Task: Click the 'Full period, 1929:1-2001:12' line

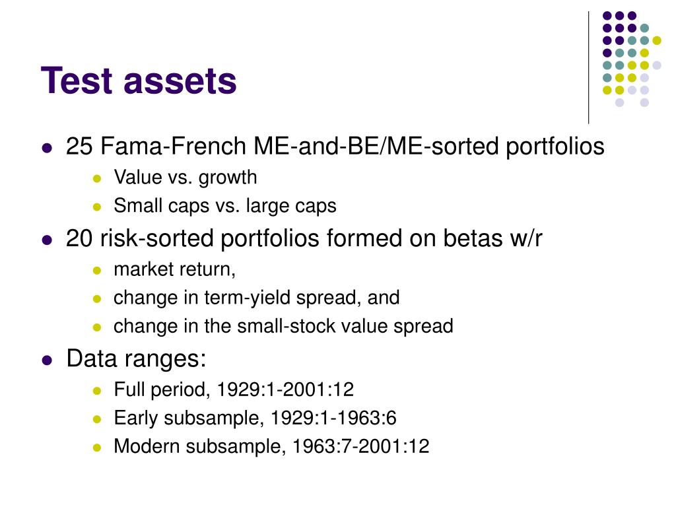Action: [x=234, y=389]
